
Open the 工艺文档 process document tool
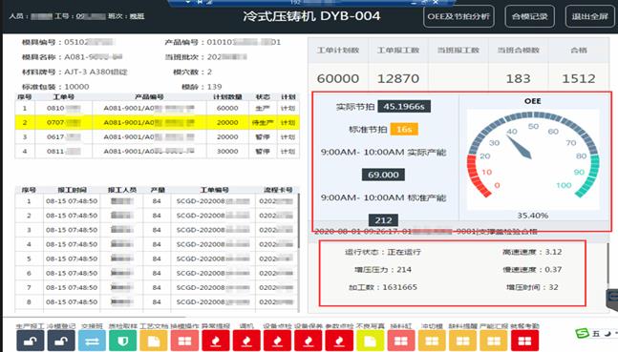pos(154,341)
